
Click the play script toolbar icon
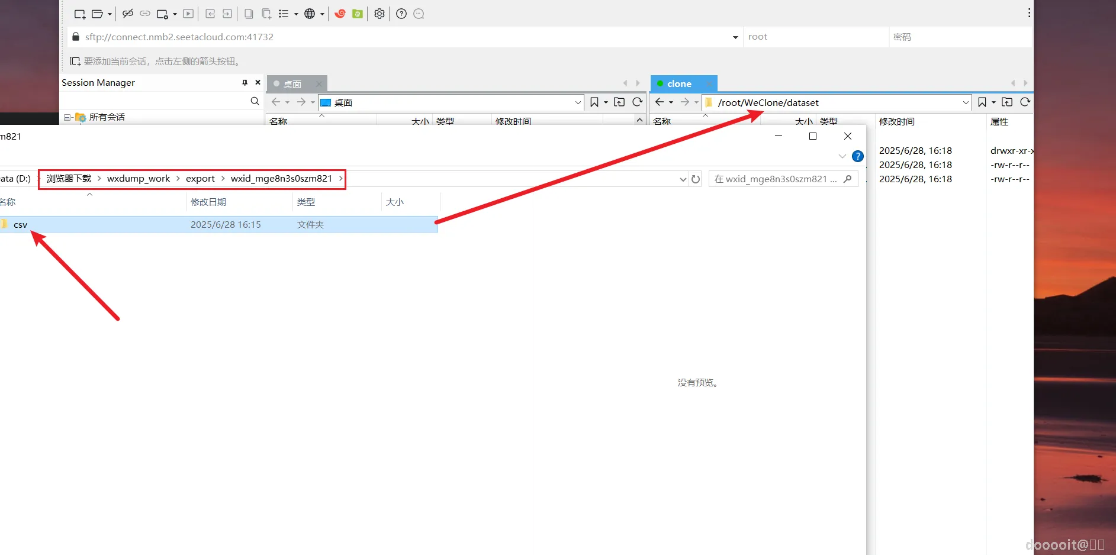(x=188, y=14)
